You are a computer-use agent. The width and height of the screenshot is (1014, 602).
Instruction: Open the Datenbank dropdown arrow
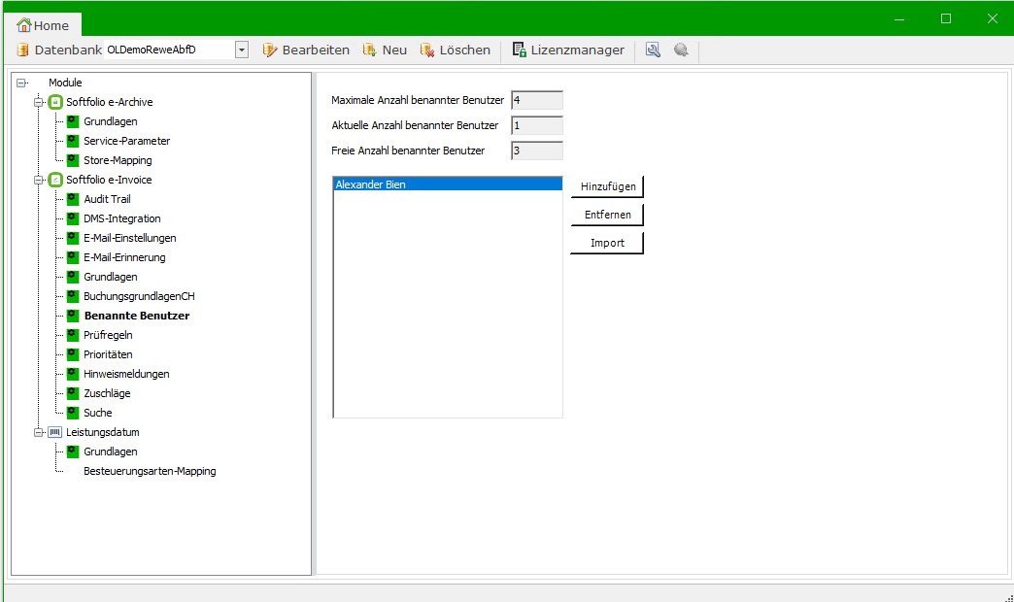(242, 50)
